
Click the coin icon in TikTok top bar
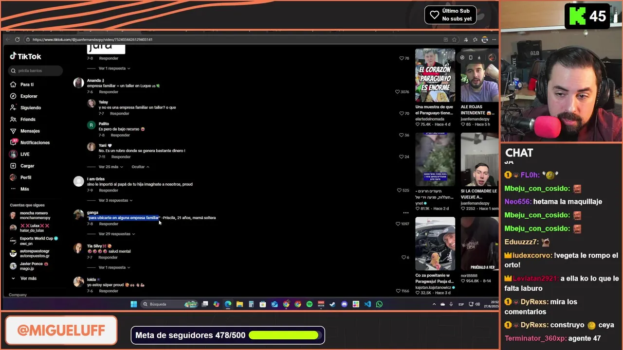tap(462, 57)
